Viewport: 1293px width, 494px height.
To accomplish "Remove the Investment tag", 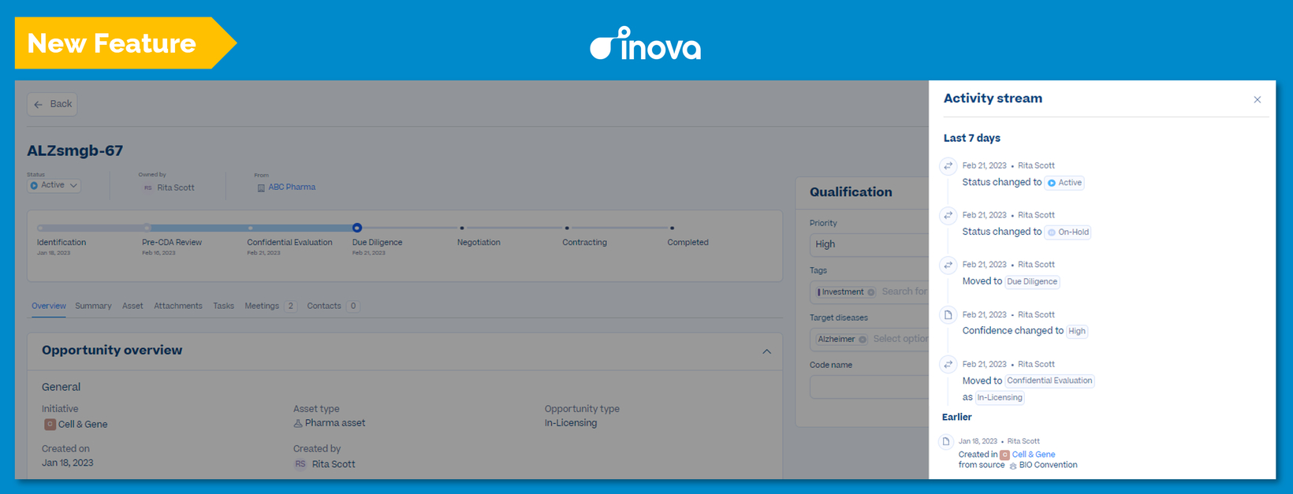I will coord(871,292).
